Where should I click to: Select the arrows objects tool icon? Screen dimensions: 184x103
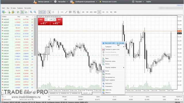(x=78, y=12)
